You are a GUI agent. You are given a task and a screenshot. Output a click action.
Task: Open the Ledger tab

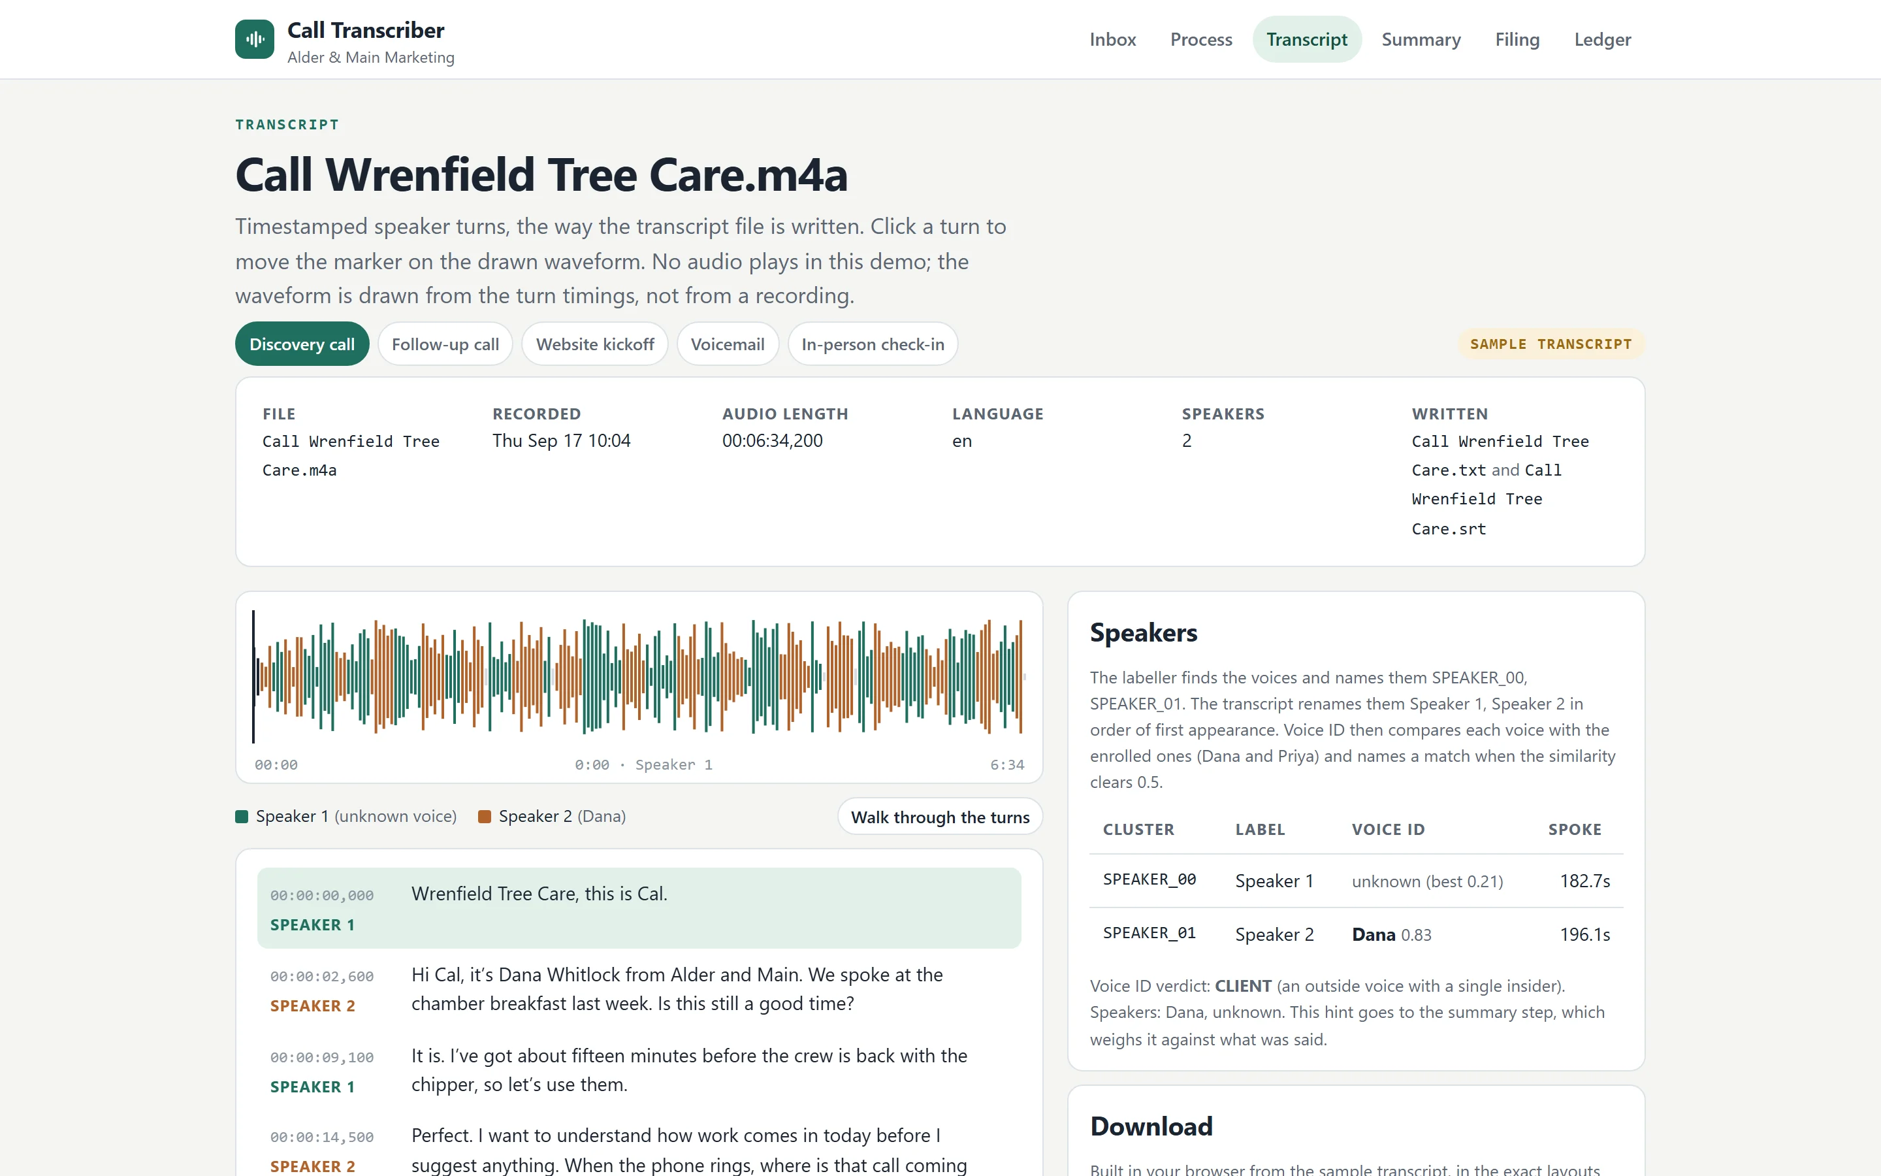coord(1602,39)
